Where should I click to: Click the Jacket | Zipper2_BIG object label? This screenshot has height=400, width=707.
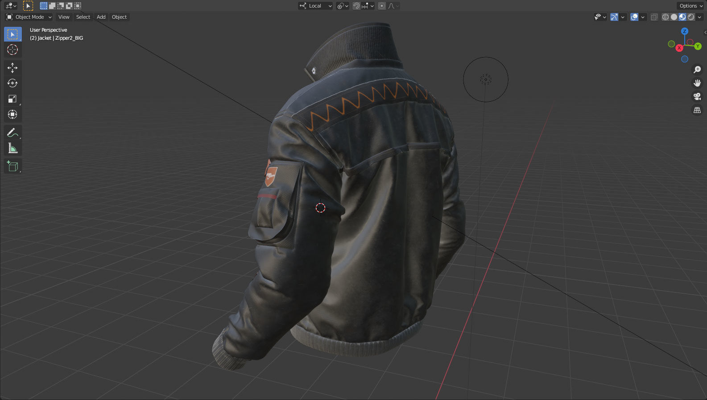click(56, 38)
